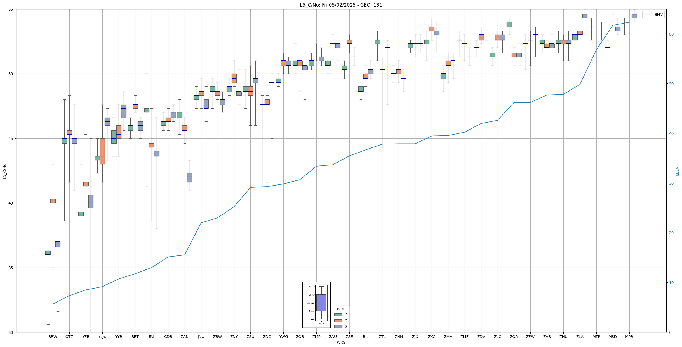Click the L5_C/No left axis label
This screenshot has height=347, width=682.
pyautogui.click(x=4, y=171)
